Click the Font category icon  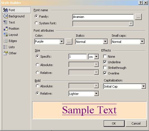tap(6, 10)
